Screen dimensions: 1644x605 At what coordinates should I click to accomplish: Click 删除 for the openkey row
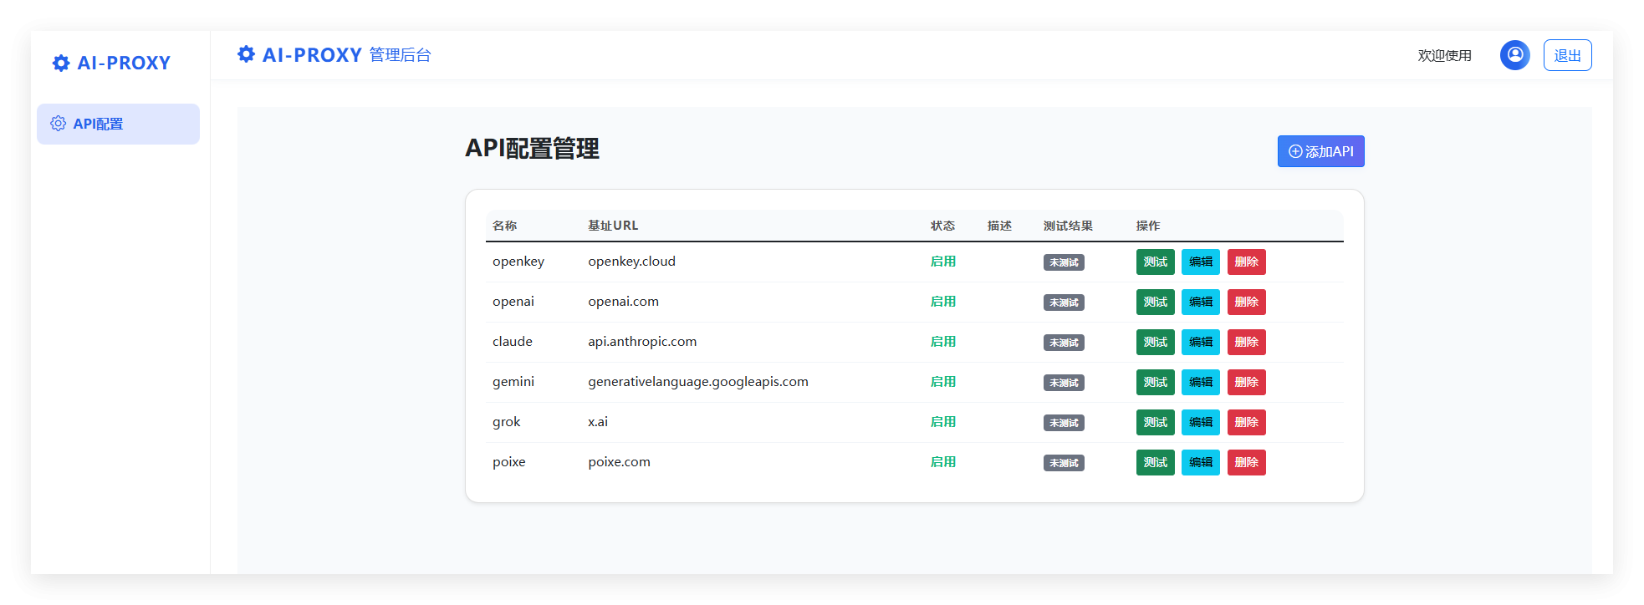(x=1246, y=262)
